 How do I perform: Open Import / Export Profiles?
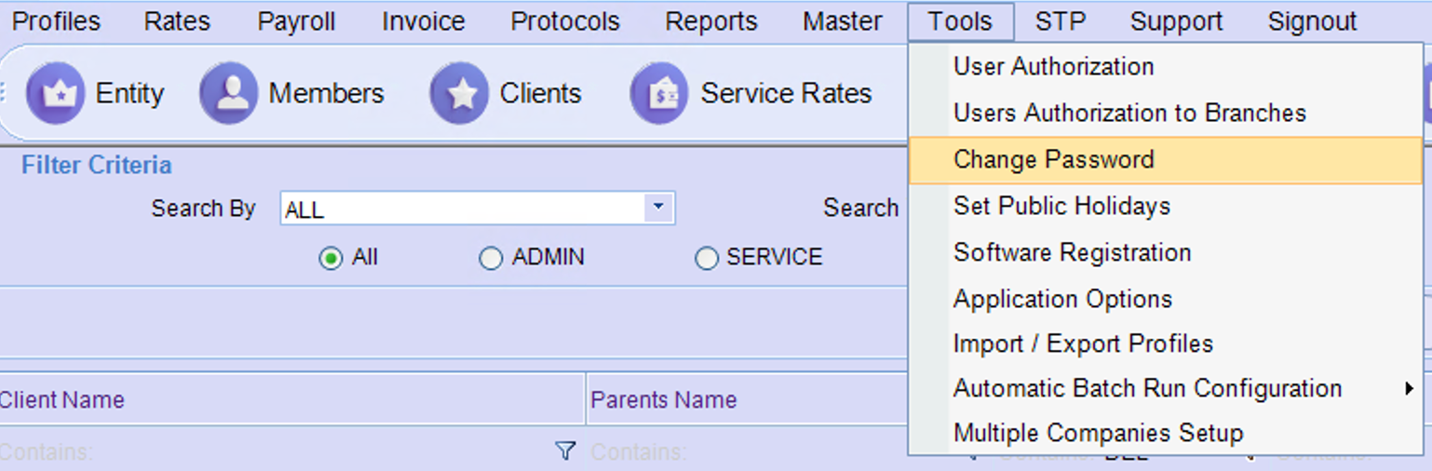pos(1083,343)
